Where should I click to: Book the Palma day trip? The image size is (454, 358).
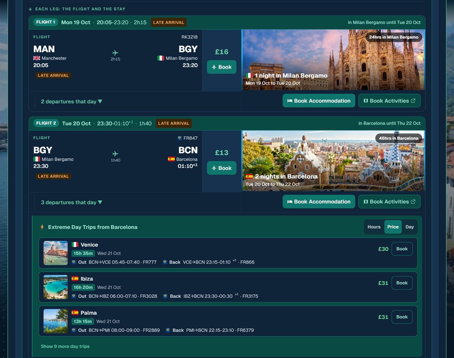(x=402, y=317)
